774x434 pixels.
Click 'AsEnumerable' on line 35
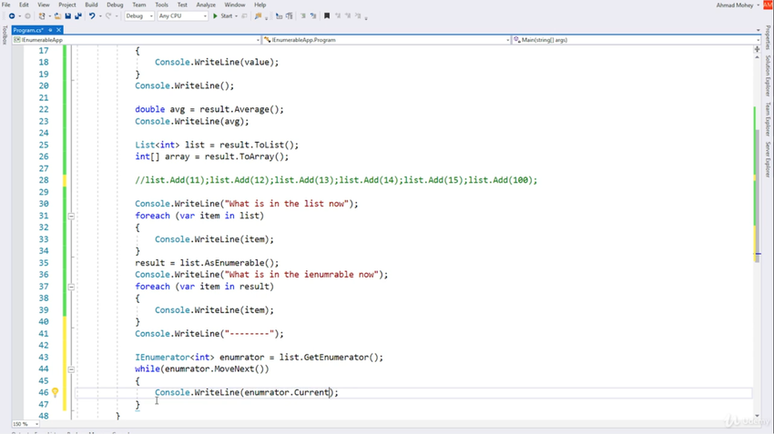point(234,263)
